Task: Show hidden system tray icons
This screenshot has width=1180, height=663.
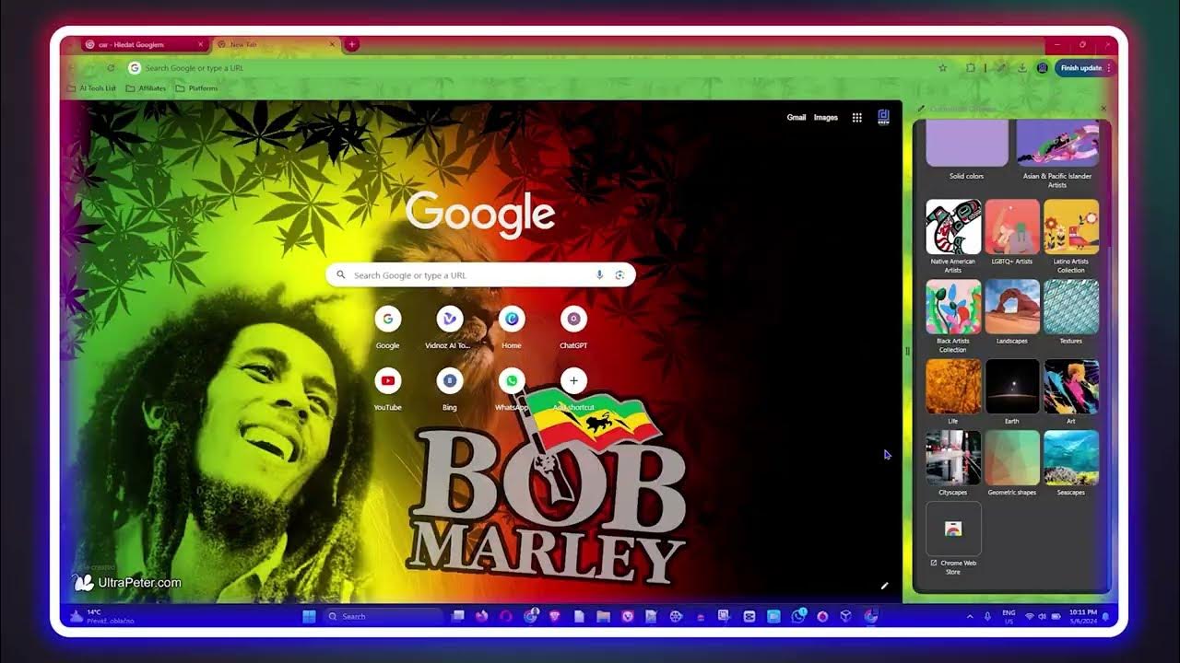Action: (969, 616)
